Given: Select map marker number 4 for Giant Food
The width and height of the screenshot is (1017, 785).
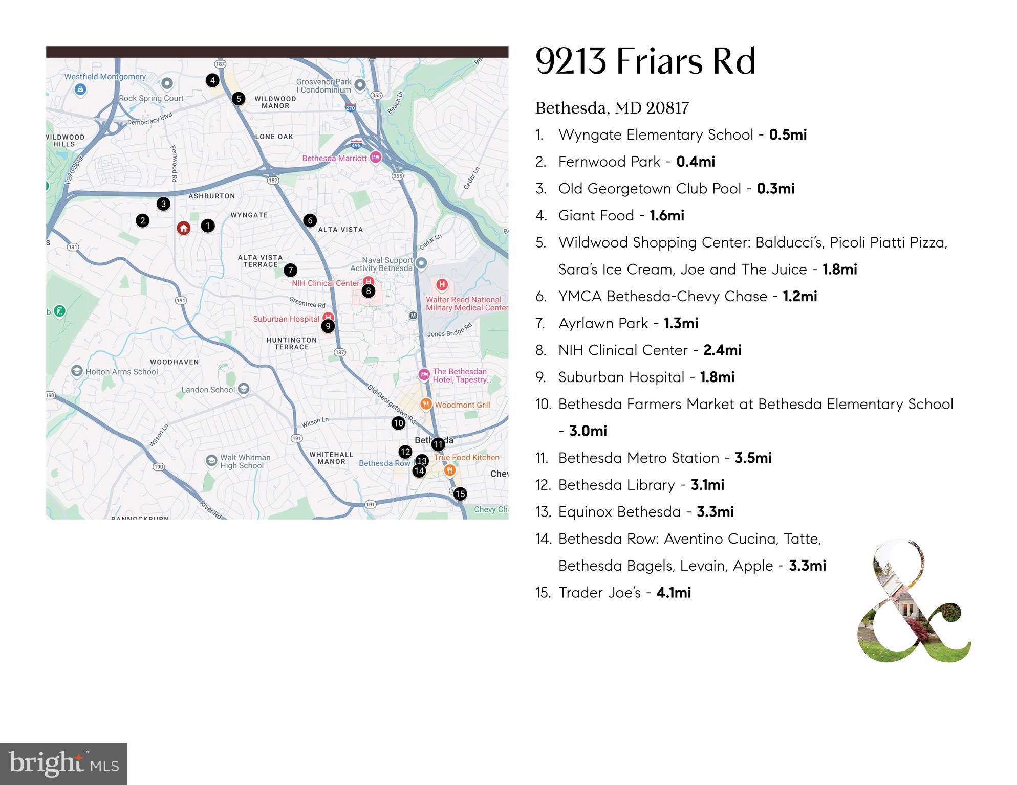Looking at the screenshot, I should (x=212, y=80).
